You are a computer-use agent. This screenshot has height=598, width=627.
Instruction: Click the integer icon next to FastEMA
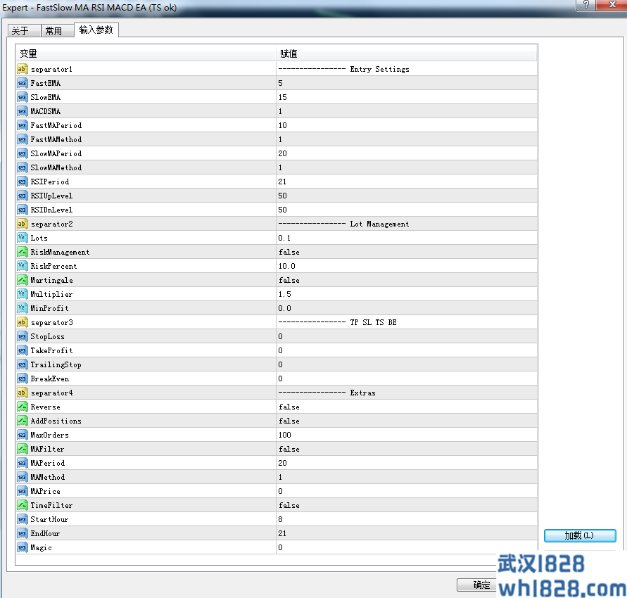point(22,83)
